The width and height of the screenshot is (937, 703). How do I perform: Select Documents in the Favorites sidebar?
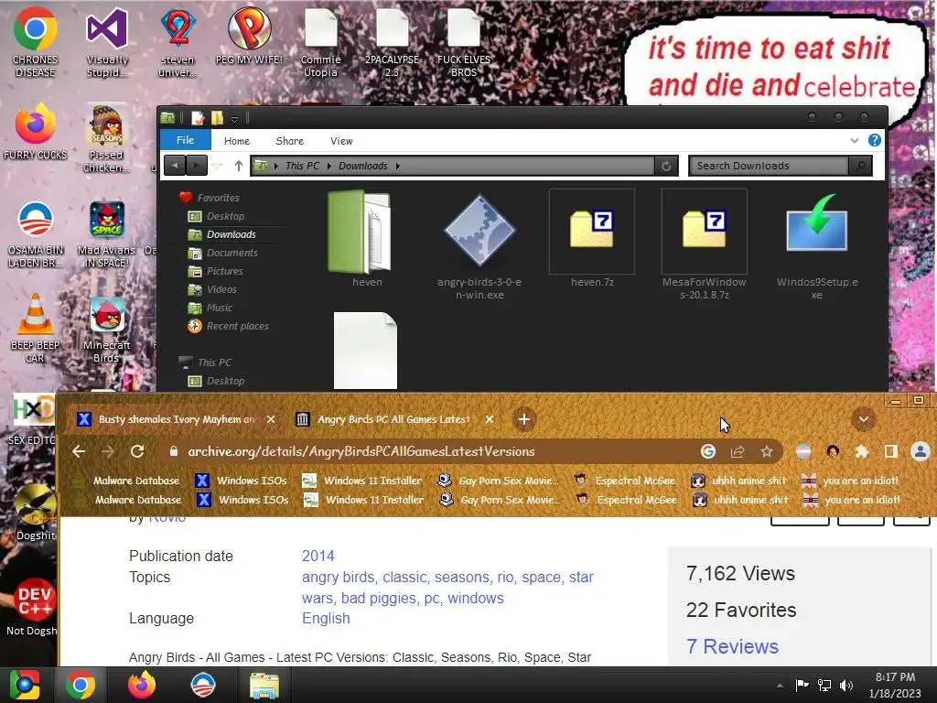pyautogui.click(x=232, y=253)
